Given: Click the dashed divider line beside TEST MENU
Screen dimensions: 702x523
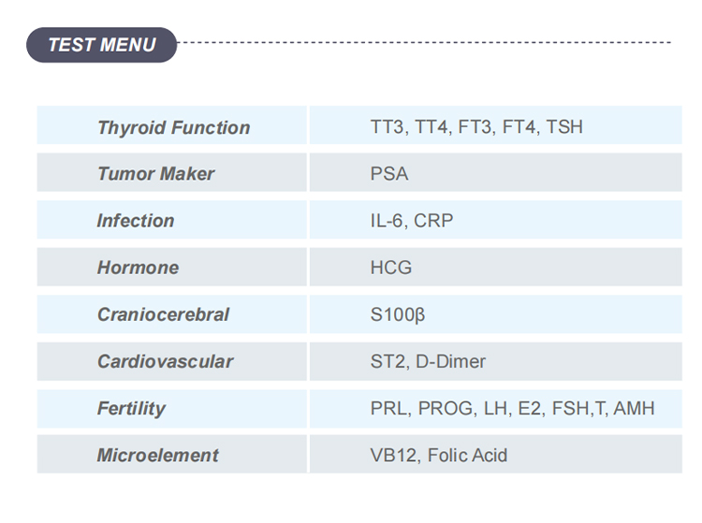Looking at the screenshot, I should point(424,42).
